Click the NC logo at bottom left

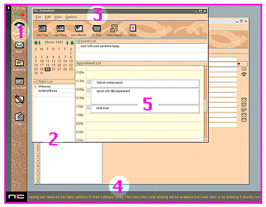(17, 197)
